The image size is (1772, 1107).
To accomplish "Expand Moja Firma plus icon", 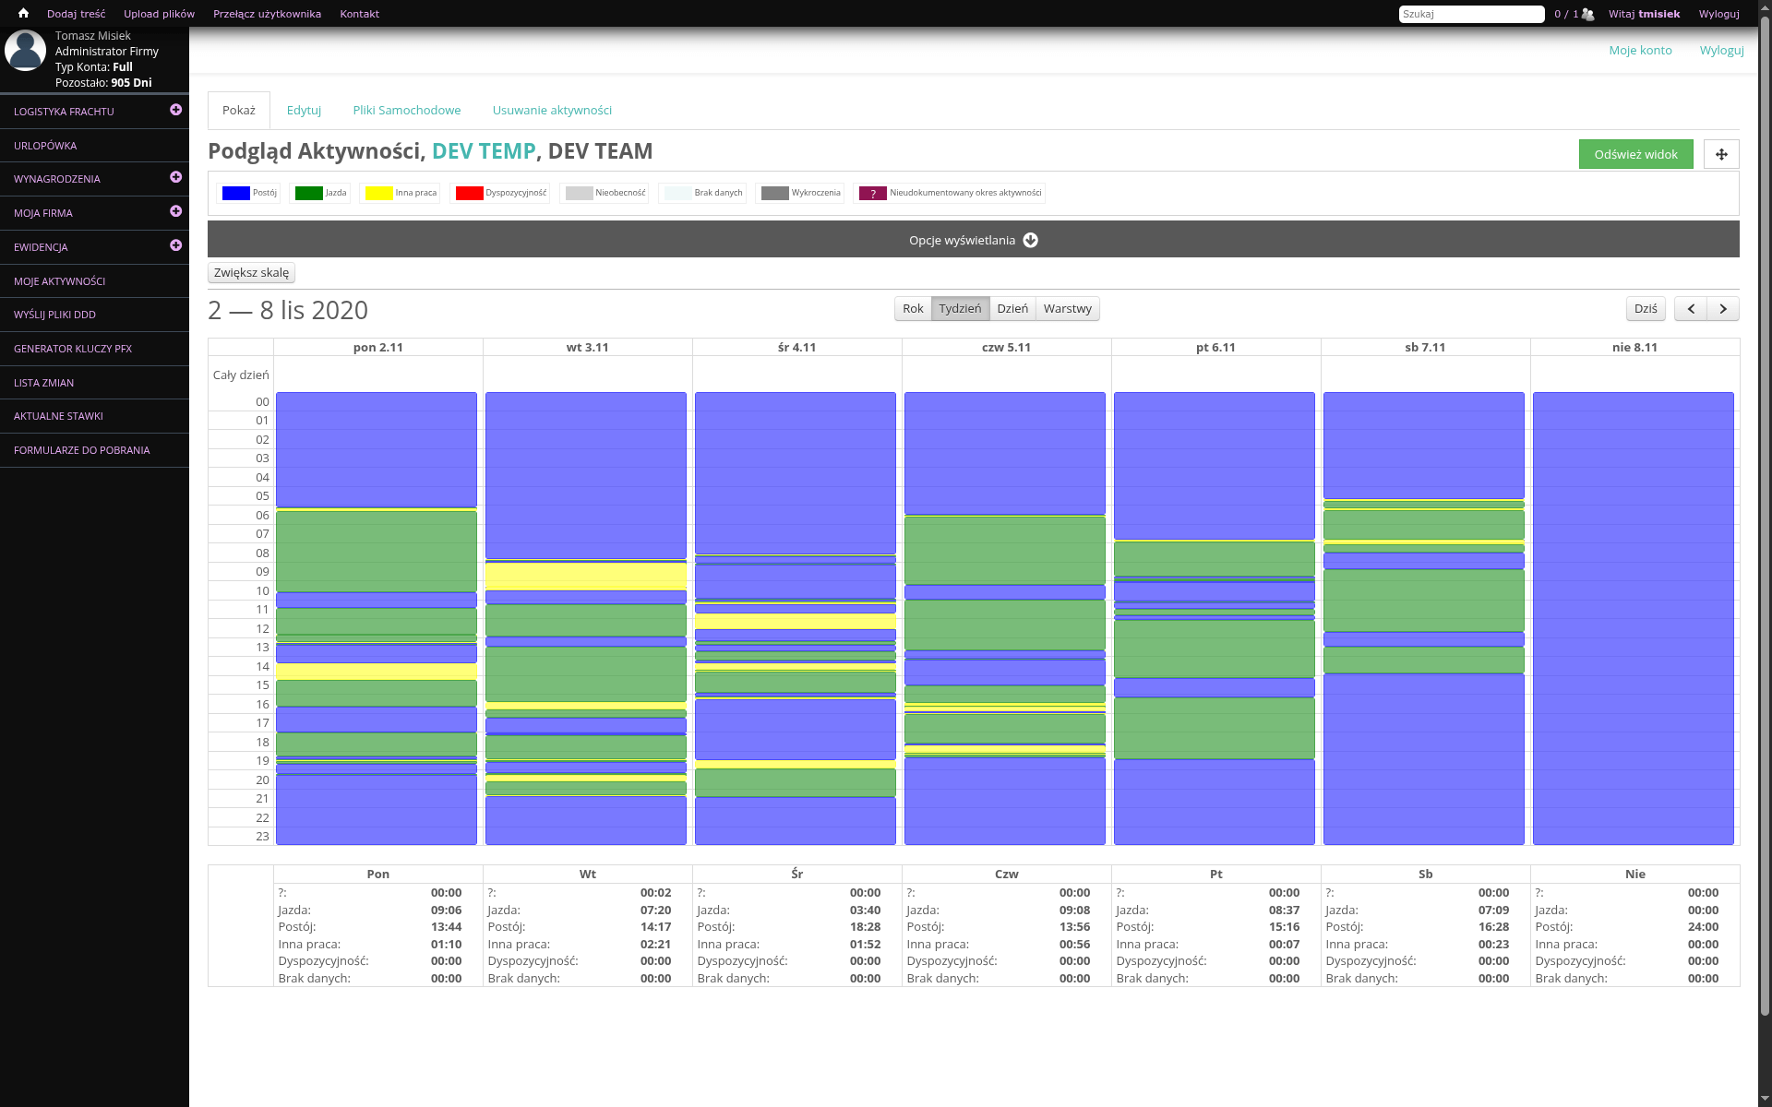I will pyautogui.click(x=175, y=211).
